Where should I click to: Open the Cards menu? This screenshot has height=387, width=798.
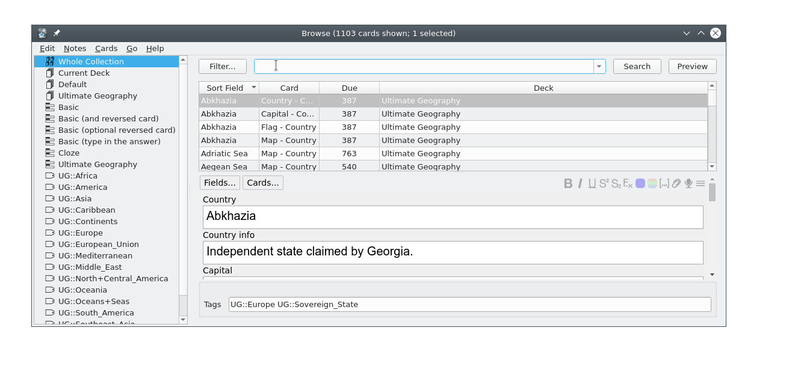106,48
